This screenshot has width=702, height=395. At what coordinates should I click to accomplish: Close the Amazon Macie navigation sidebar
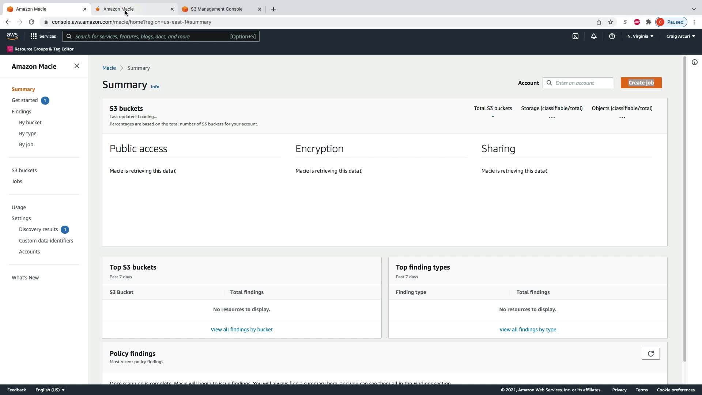click(x=76, y=66)
